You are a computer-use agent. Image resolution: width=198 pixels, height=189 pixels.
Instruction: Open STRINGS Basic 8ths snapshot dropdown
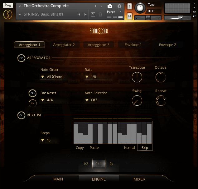click(x=20, y=15)
